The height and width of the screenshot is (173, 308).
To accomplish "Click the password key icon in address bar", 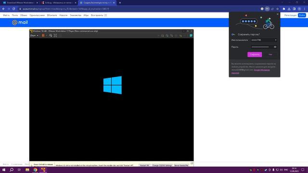I will [267, 9].
